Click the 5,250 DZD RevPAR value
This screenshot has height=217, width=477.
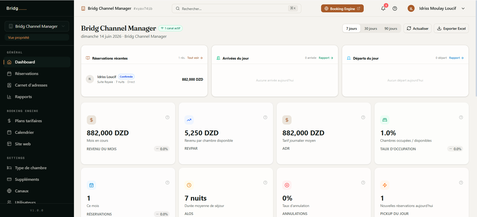coord(202,133)
